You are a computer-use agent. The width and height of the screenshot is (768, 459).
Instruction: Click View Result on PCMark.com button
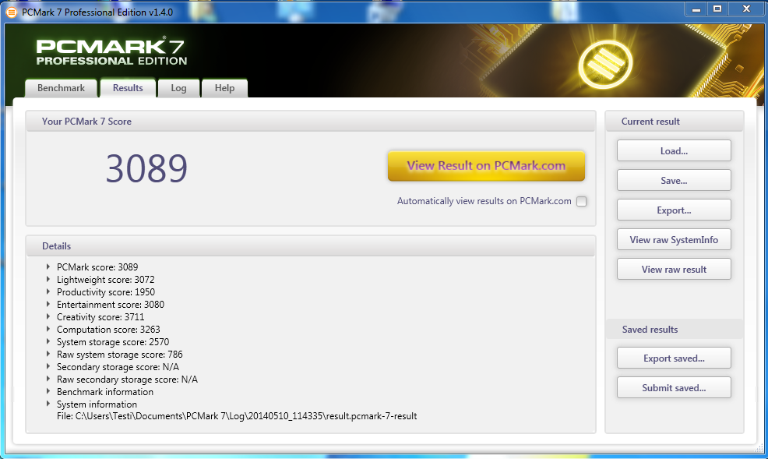tap(486, 166)
